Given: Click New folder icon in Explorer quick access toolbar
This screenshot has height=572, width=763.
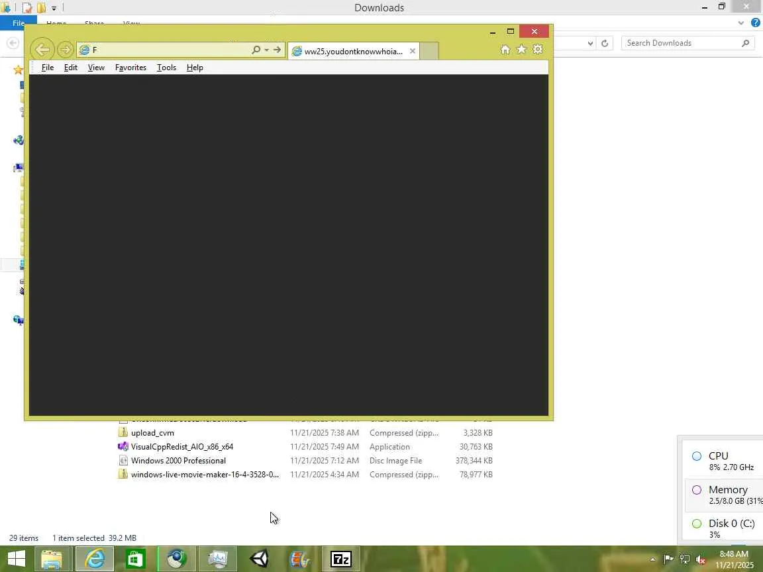Looking at the screenshot, I should tap(41, 8).
